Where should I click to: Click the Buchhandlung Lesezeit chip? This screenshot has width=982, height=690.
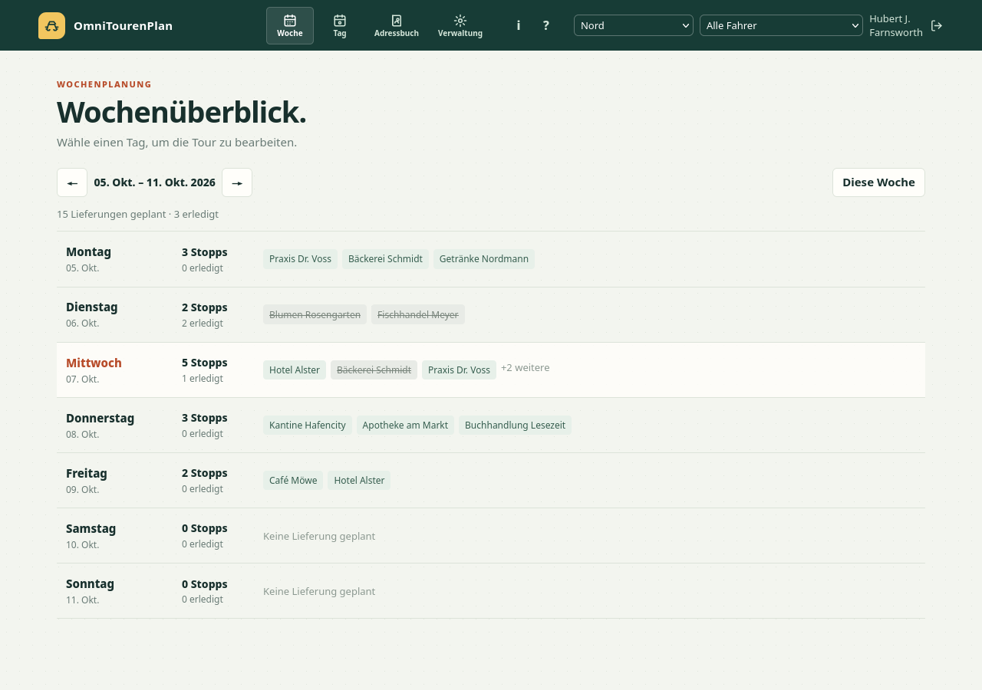pos(515,425)
